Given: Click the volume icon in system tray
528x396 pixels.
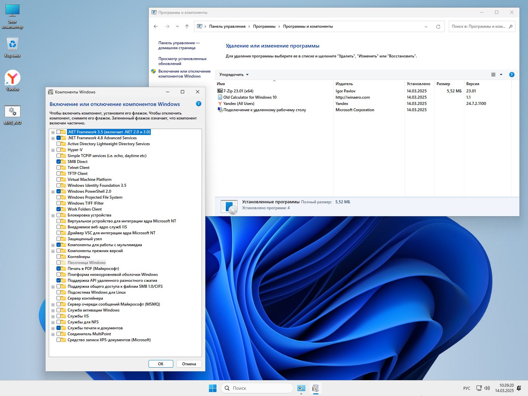Looking at the screenshot, I should click(487, 388).
